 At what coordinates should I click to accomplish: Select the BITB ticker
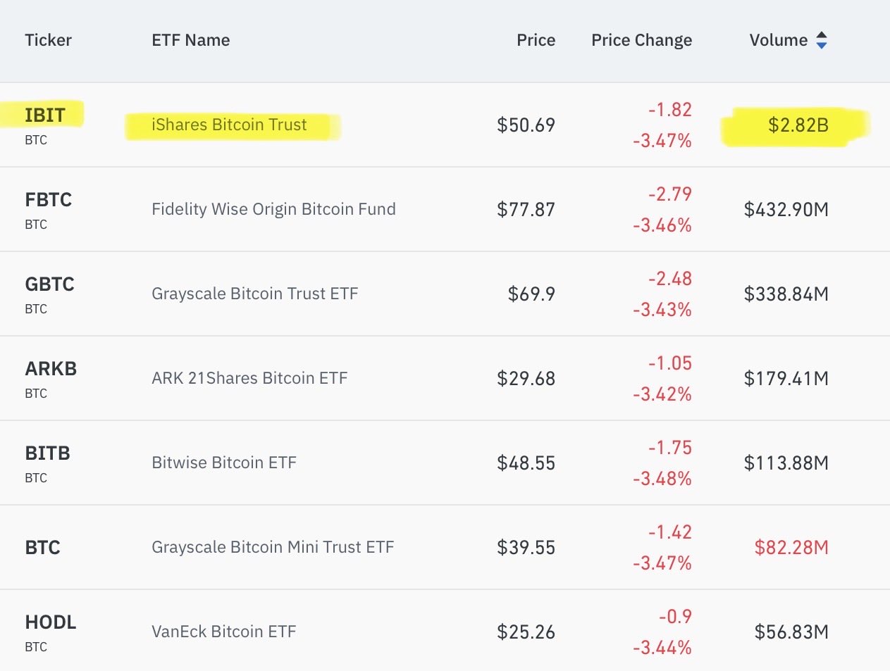click(47, 453)
